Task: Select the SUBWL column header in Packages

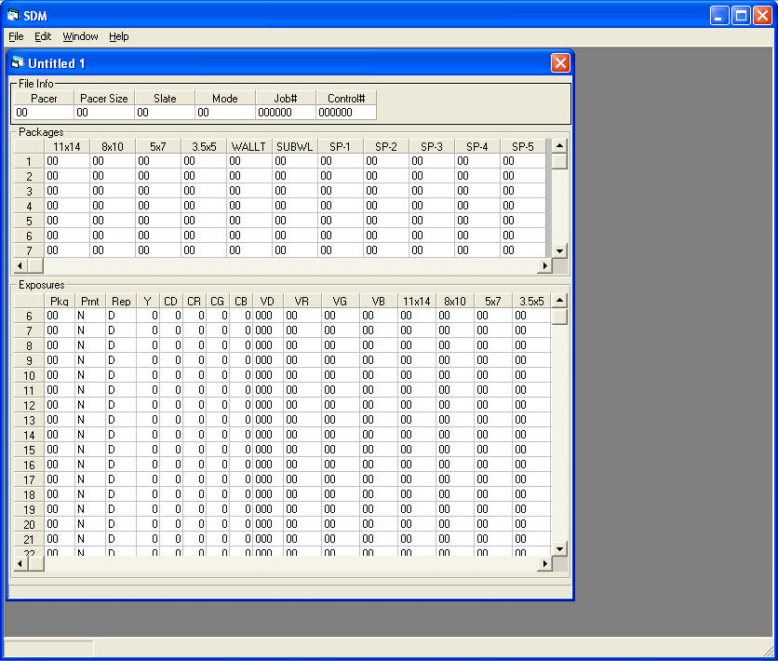Action: coord(295,146)
